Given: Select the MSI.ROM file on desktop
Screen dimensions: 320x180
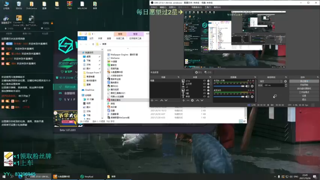Looking at the screenshot, I should click(x=82, y=5).
